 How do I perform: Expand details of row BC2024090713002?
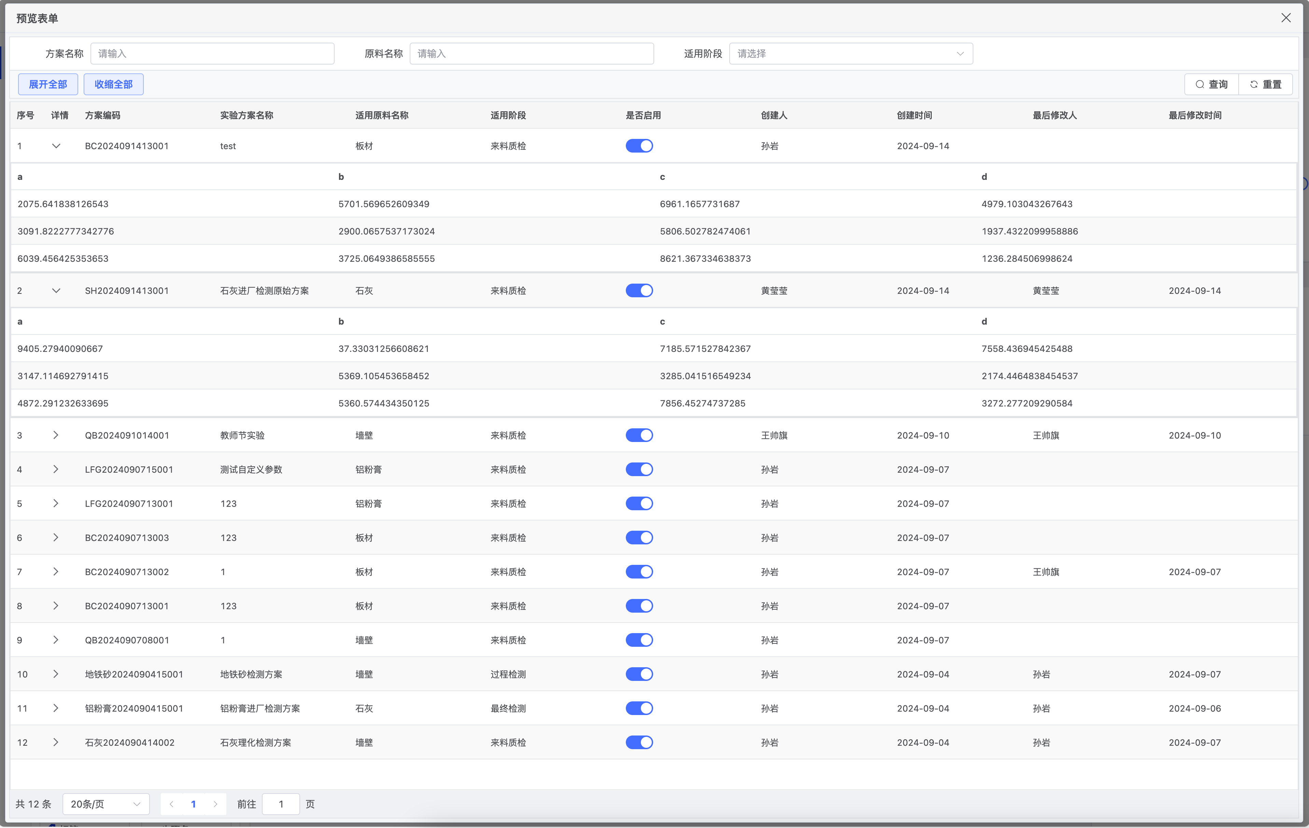pyautogui.click(x=56, y=572)
